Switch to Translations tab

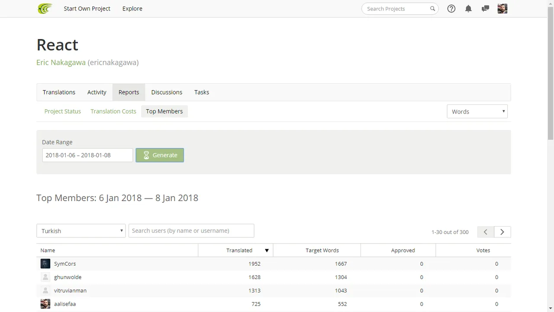[x=59, y=92]
